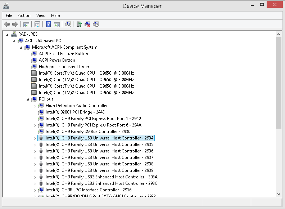Collapse the Microsoft ACPI-Compliant System node
The image size is (285, 209).
coord(21,47)
